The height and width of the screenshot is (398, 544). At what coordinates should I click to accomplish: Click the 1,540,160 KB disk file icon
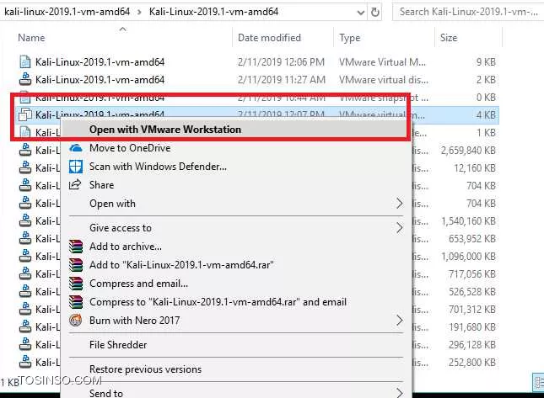[x=25, y=220]
